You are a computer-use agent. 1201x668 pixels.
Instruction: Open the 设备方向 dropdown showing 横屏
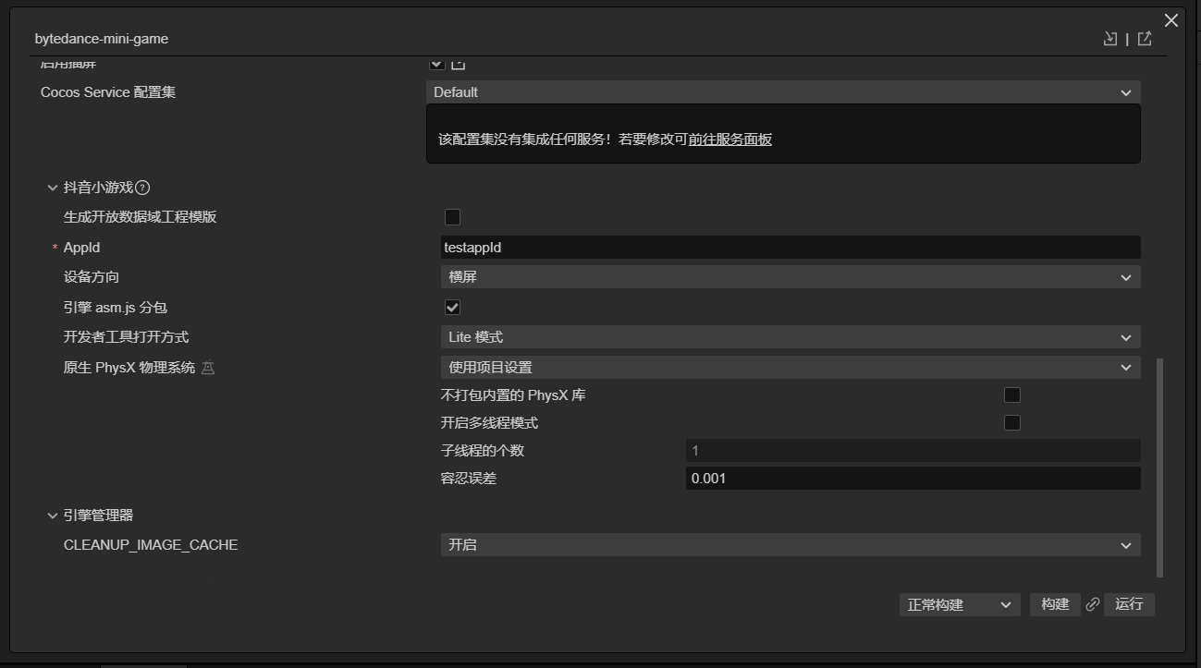point(790,277)
